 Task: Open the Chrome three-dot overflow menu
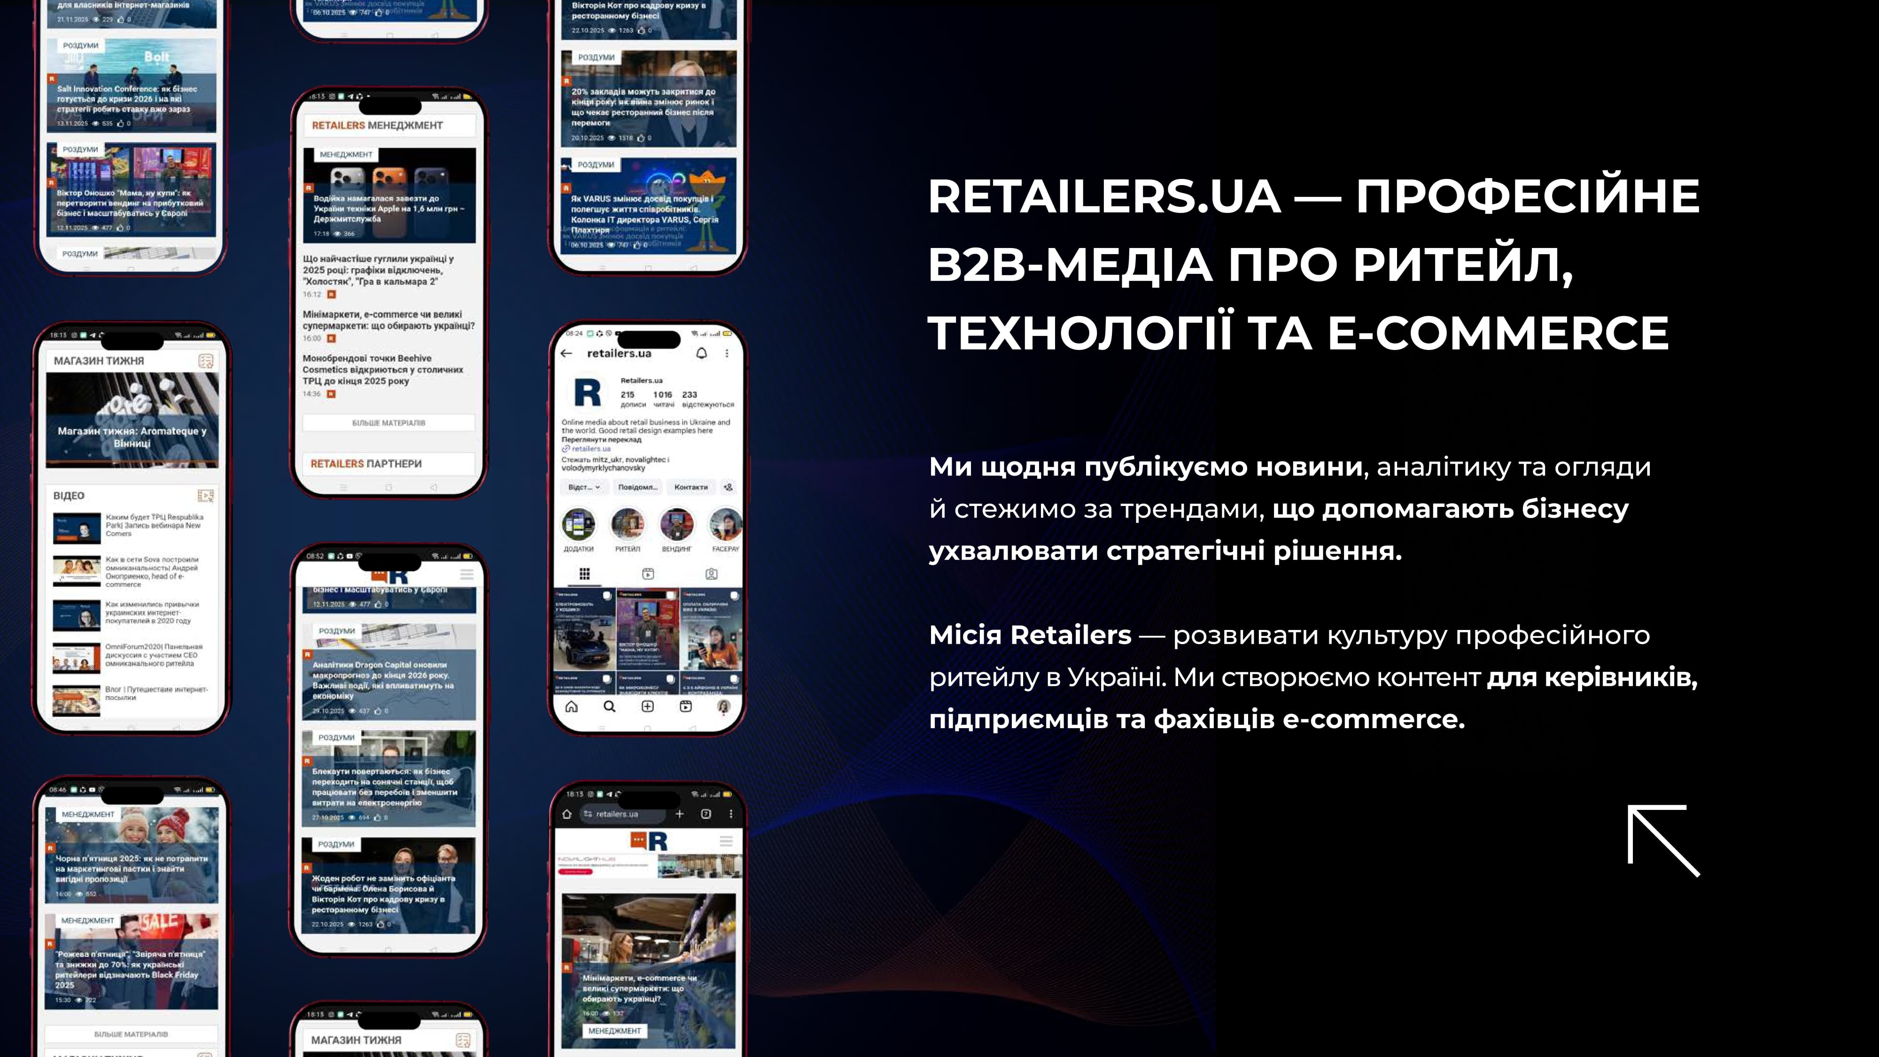click(731, 814)
